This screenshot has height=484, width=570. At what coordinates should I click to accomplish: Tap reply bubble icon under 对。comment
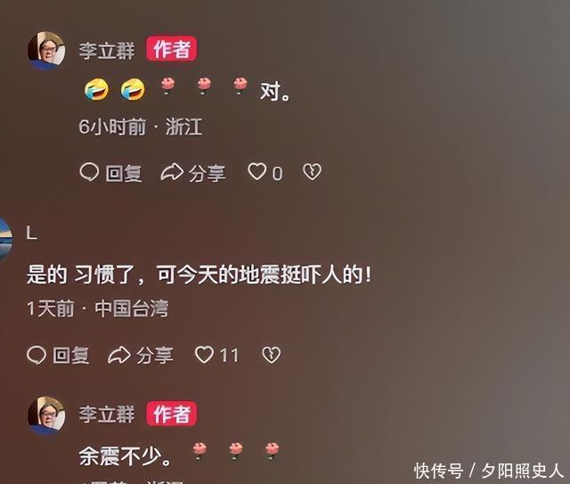tap(89, 172)
